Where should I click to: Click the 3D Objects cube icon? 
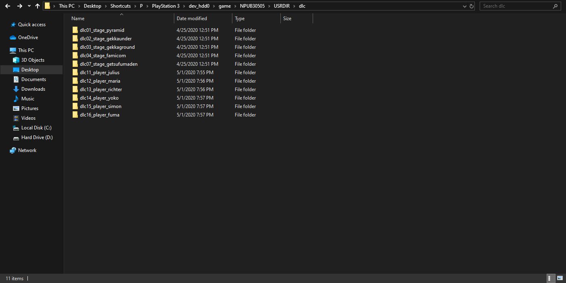coord(16,60)
